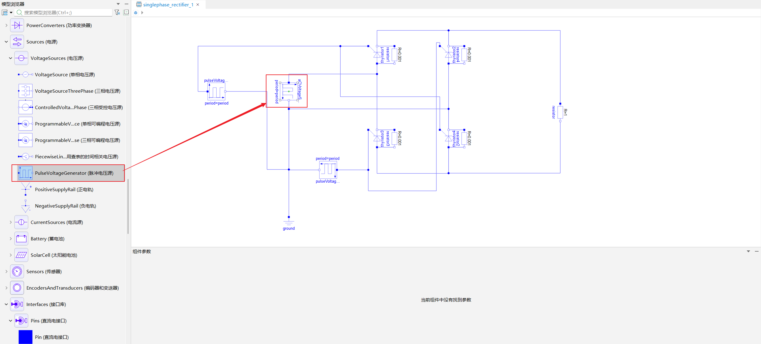
Task: Select the PositiveSupplyRail component icon
Action: (26, 189)
